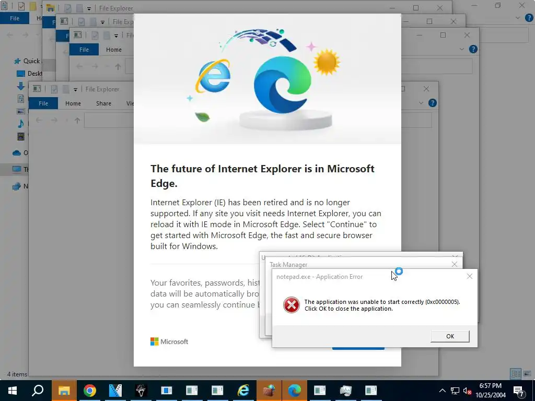Open the brick wall globe taskbar icon
Screen dimensions: 535x401
point(269,391)
